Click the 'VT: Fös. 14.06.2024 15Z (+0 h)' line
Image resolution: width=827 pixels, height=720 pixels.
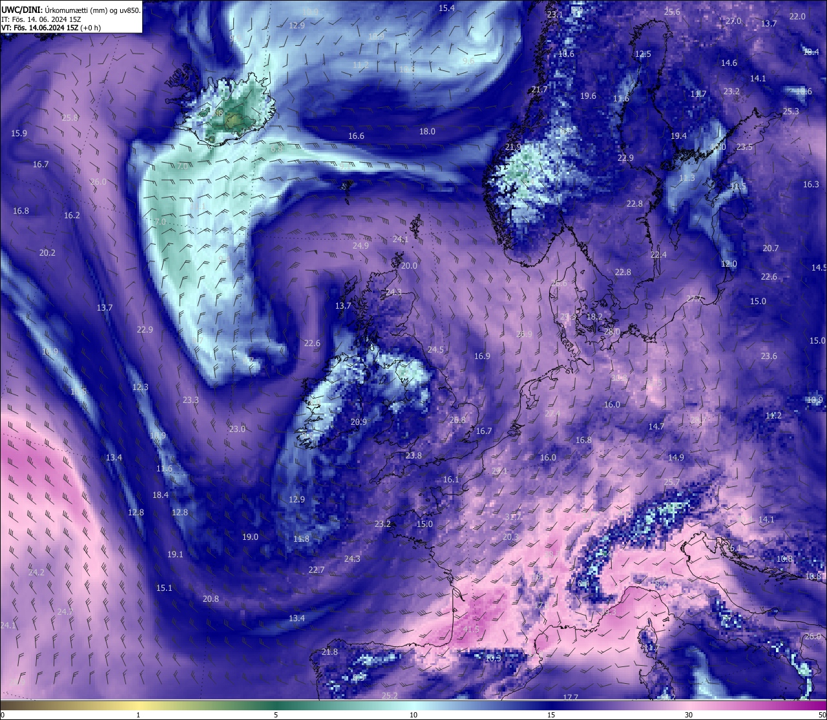(x=51, y=28)
